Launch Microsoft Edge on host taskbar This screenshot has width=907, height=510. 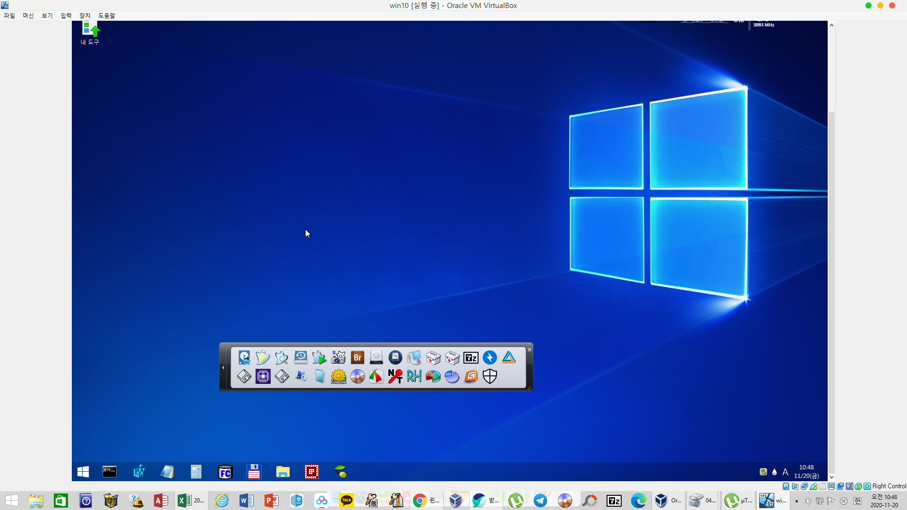(x=639, y=501)
